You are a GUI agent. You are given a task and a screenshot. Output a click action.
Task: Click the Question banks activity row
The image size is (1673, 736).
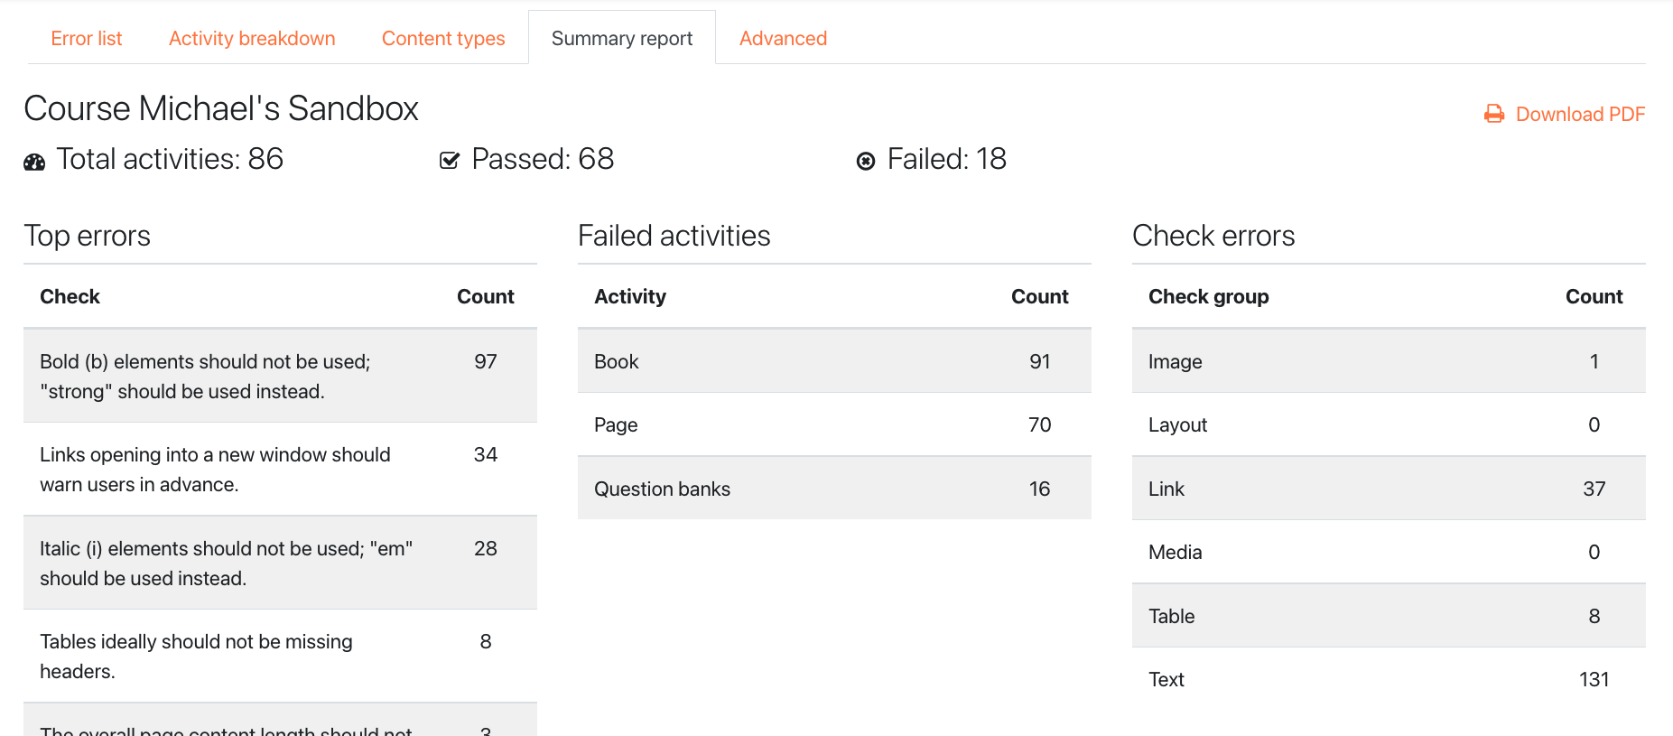834,489
